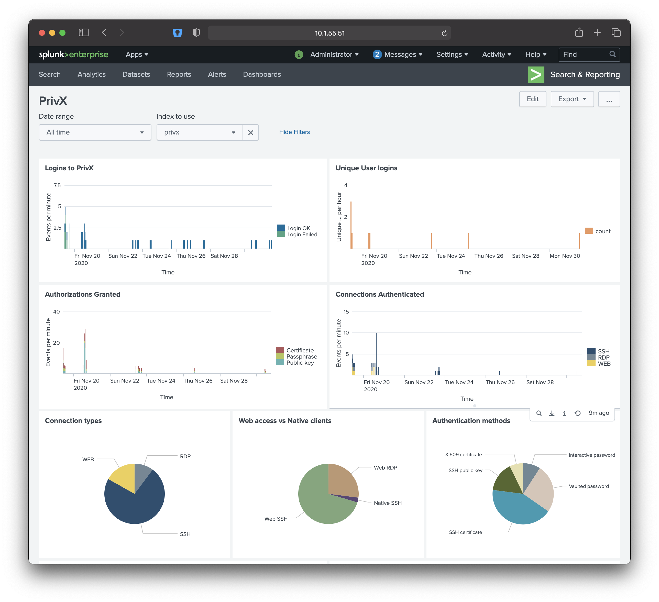Click the Hide Filters link
The image size is (659, 602).
point(294,132)
